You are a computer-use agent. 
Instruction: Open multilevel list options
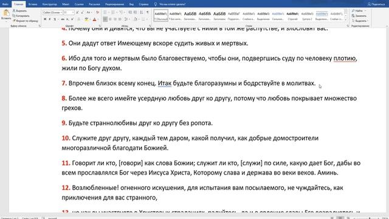tap(122, 12)
